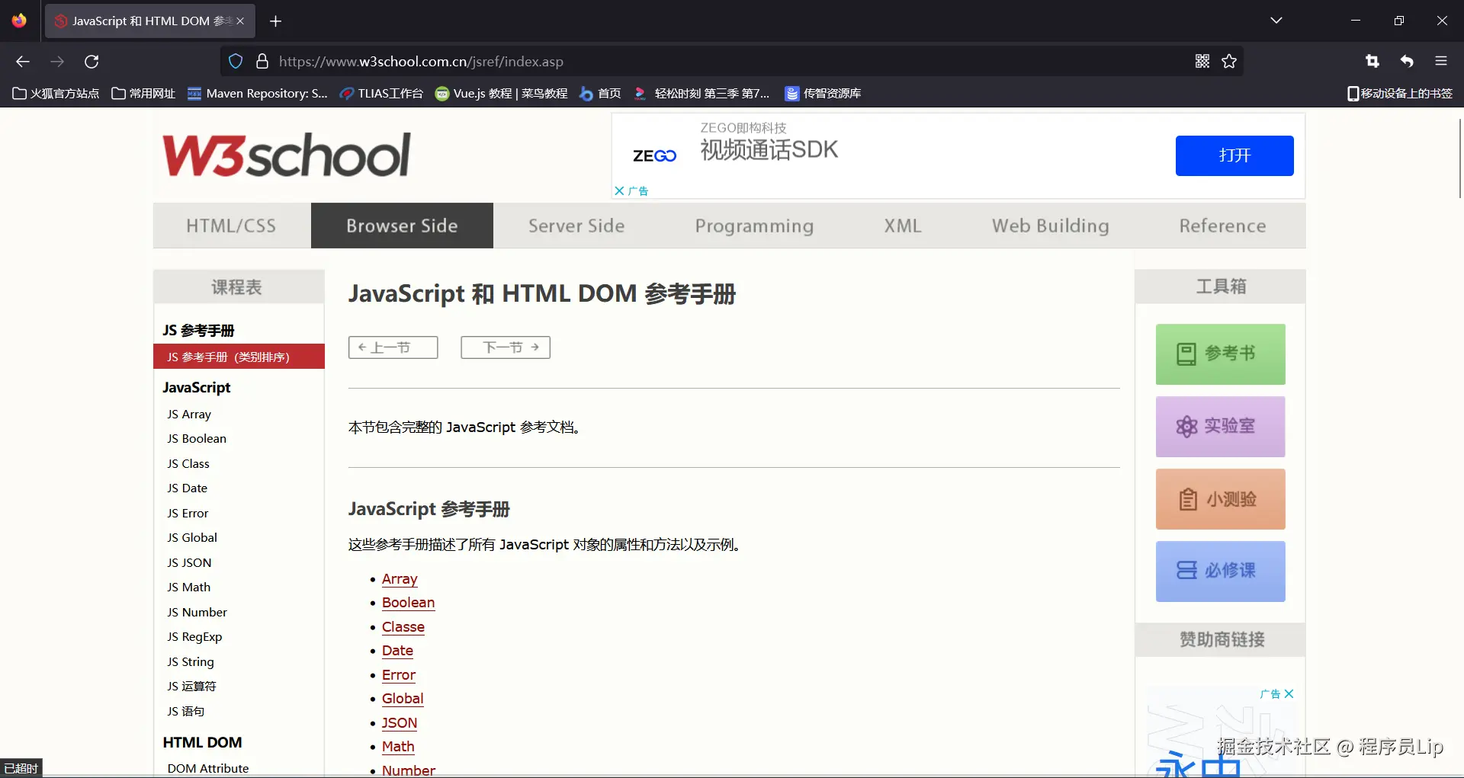Open the 传智资源库 bookmark
The height and width of the screenshot is (778, 1464).
823,93
